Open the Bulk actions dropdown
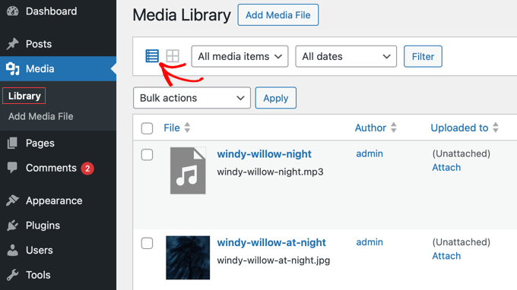517x290 pixels. [192, 98]
